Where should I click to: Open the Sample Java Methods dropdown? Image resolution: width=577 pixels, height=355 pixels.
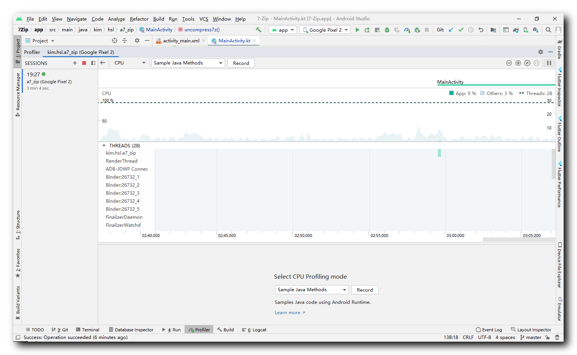coord(188,63)
